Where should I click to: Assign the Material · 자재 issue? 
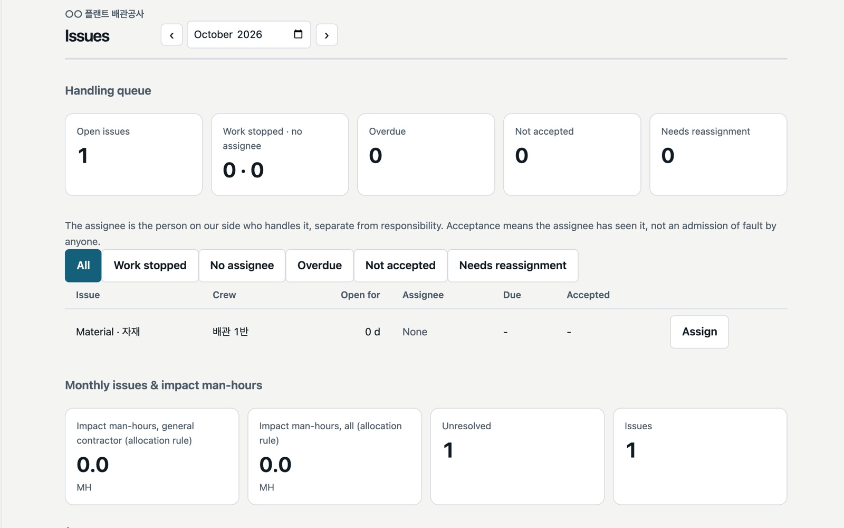coord(699,332)
